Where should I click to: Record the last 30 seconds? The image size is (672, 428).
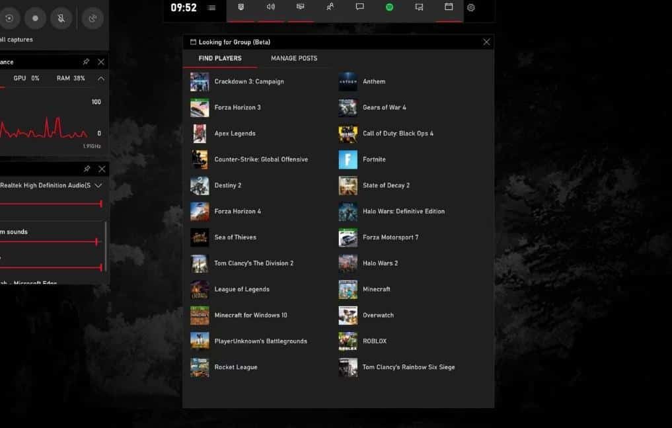[x=9, y=19]
